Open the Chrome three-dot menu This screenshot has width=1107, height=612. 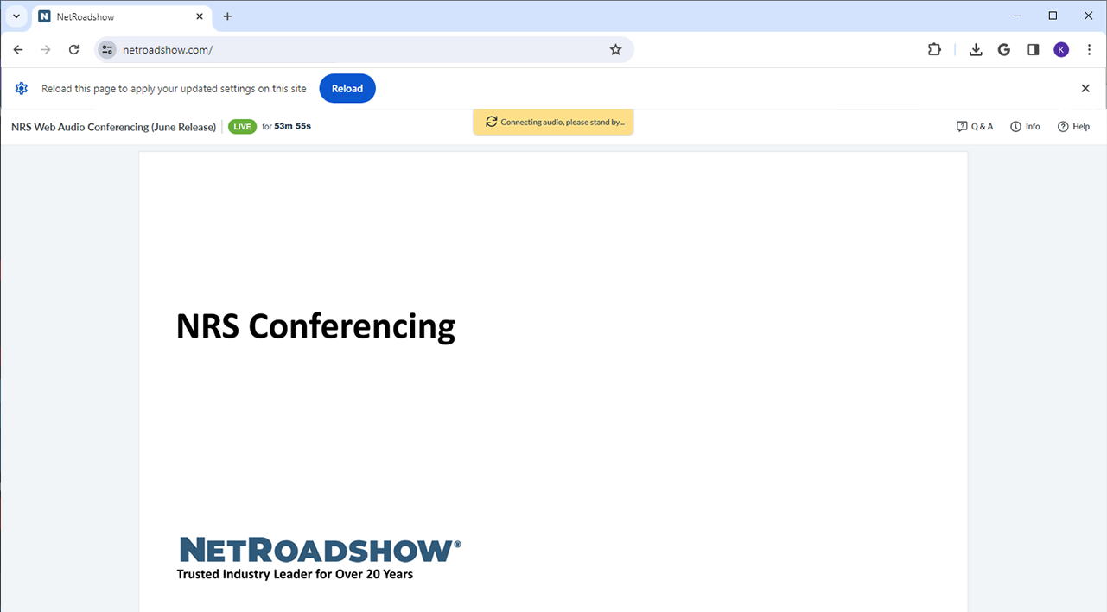coord(1089,49)
